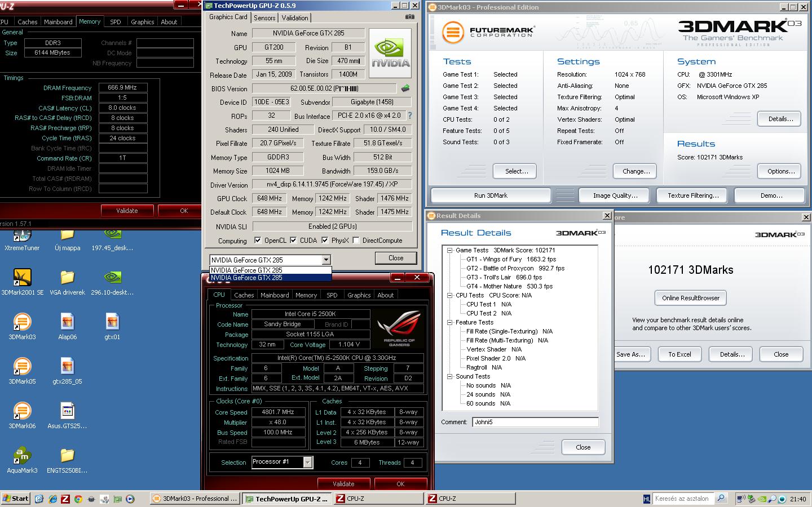Click the CPU-Z quick launch icon
This screenshot has height=507, width=812.
click(x=65, y=499)
